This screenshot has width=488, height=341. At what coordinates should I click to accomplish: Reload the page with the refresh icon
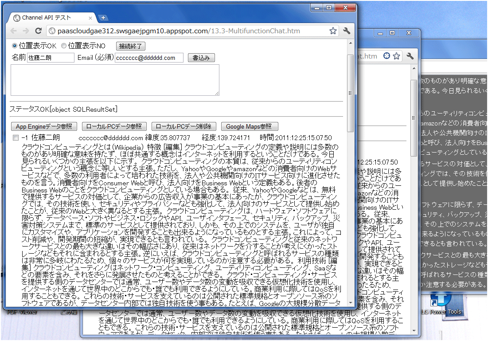(38, 31)
